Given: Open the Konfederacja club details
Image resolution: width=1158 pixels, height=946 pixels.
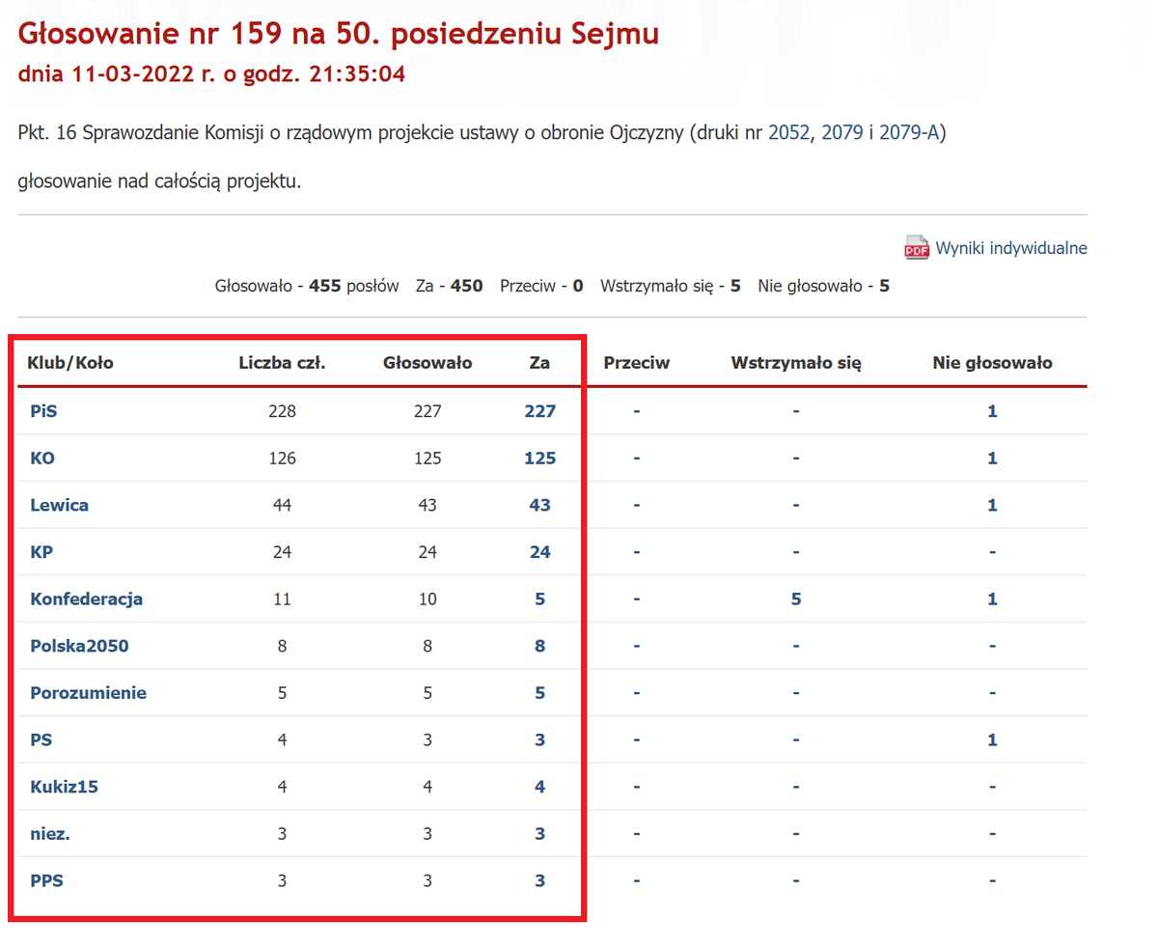Looking at the screenshot, I should [86, 598].
